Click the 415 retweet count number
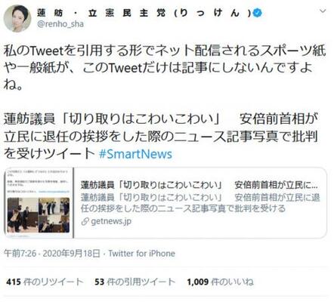 pos(14,282)
